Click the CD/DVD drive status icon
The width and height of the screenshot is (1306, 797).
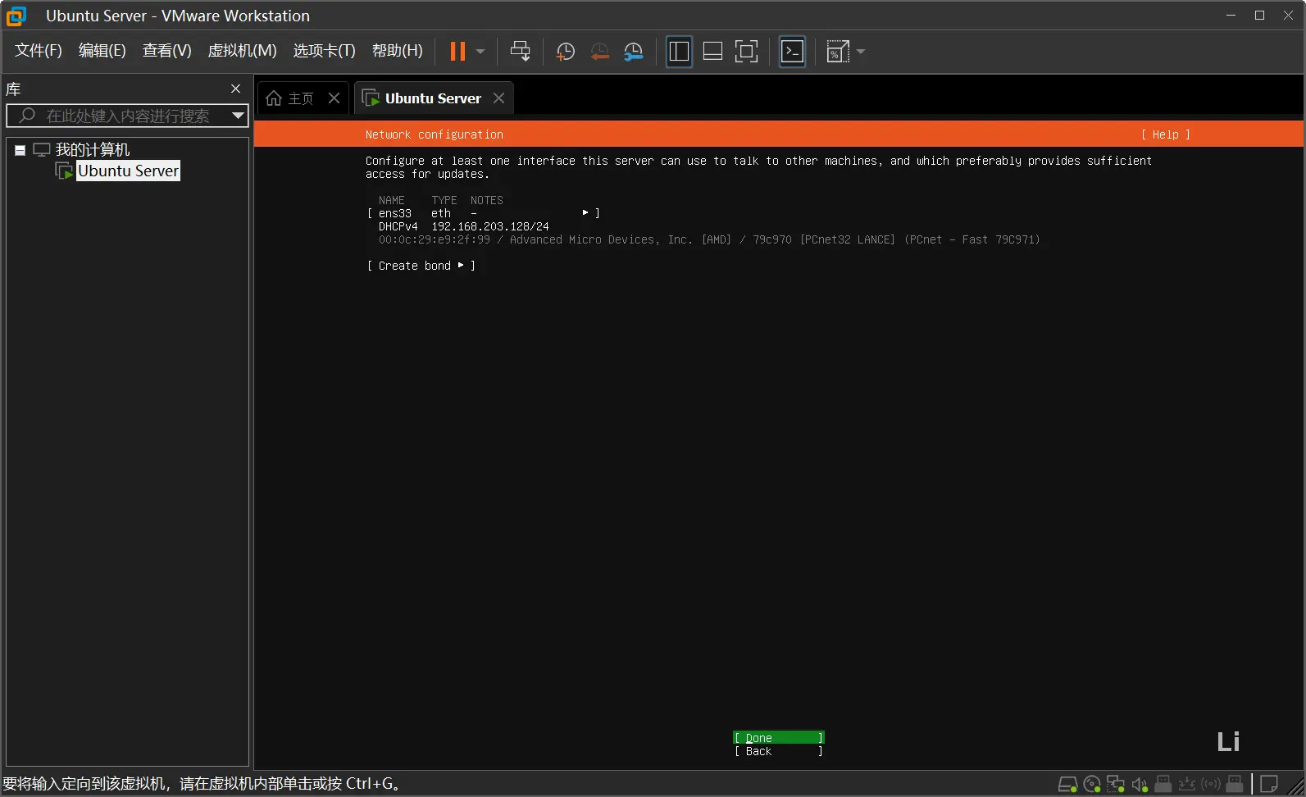coord(1091,784)
